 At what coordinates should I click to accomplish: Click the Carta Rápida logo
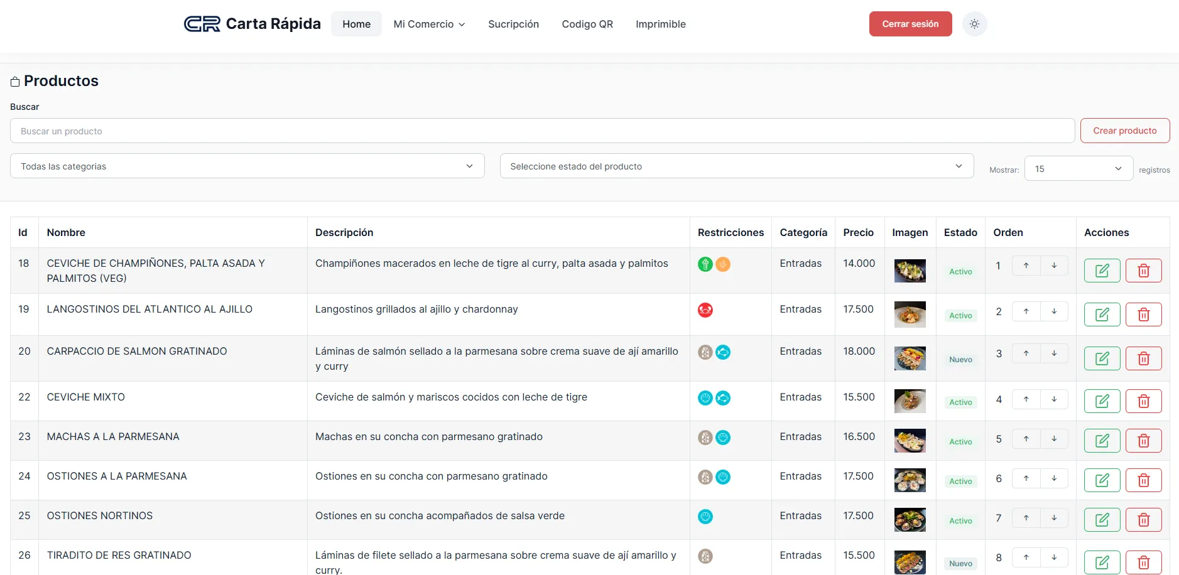point(252,24)
